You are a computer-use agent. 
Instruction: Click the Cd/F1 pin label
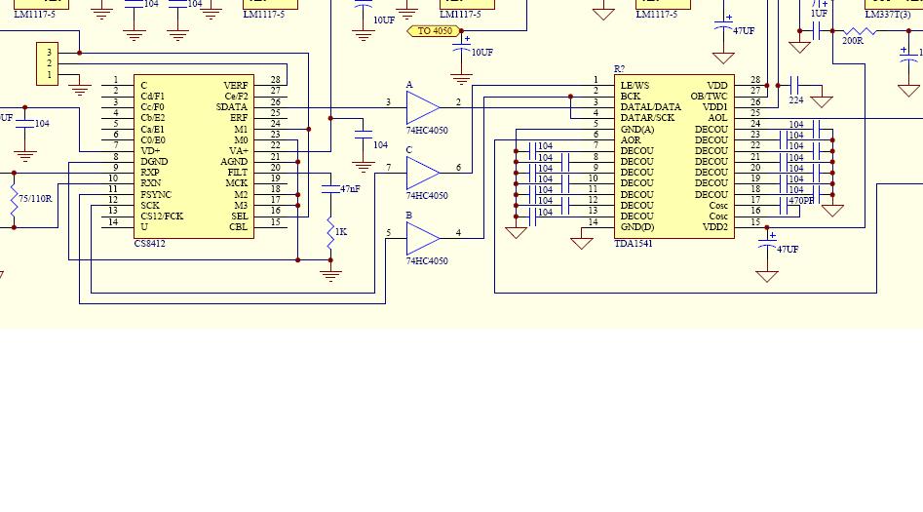[x=152, y=96]
